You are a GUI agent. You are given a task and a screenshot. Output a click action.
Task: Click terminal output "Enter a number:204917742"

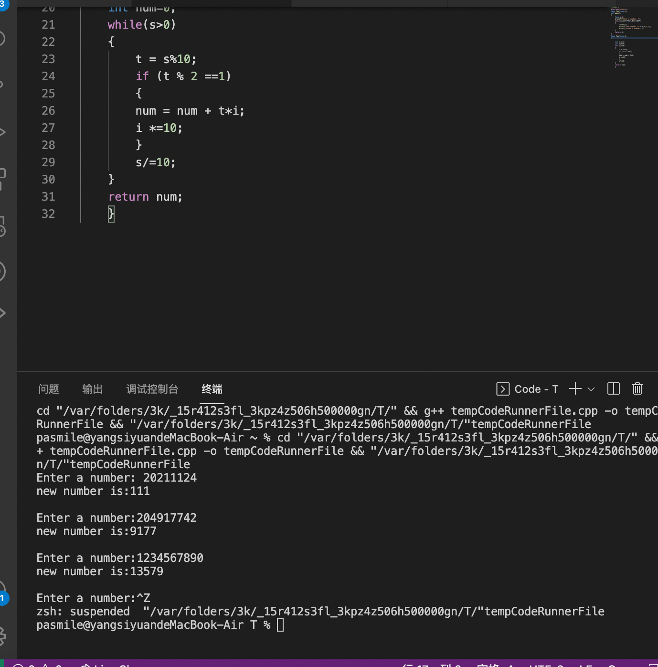[x=117, y=518]
